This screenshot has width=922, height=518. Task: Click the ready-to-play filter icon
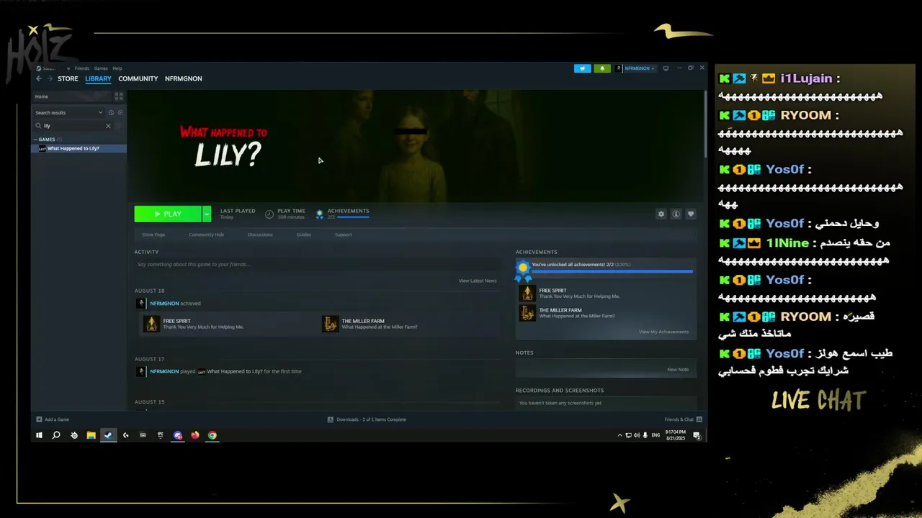[120, 112]
